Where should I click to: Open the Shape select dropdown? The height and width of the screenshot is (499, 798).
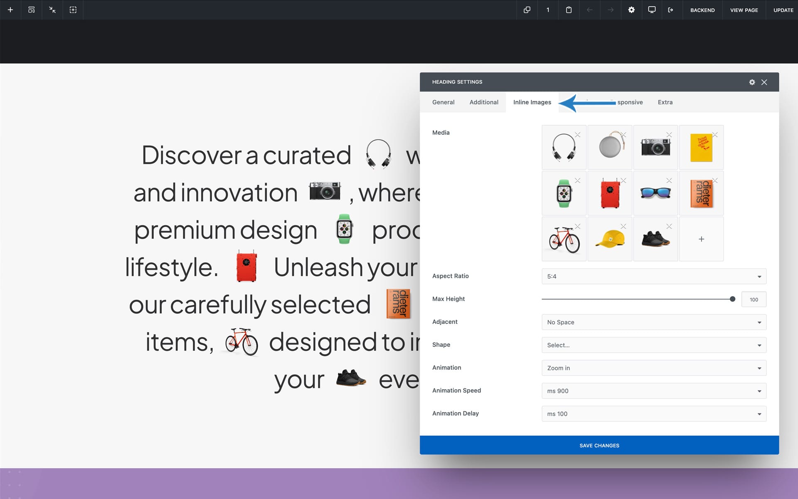point(654,345)
